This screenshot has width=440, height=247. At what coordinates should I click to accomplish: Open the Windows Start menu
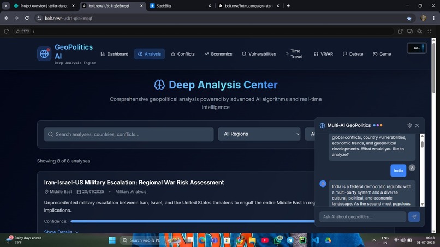click(x=112, y=240)
